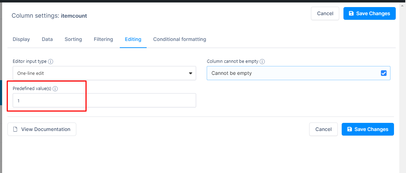Click the View Documentation button

(42, 129)
